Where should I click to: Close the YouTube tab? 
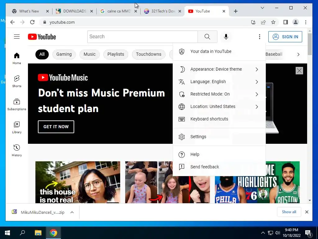tap(224, 11)
